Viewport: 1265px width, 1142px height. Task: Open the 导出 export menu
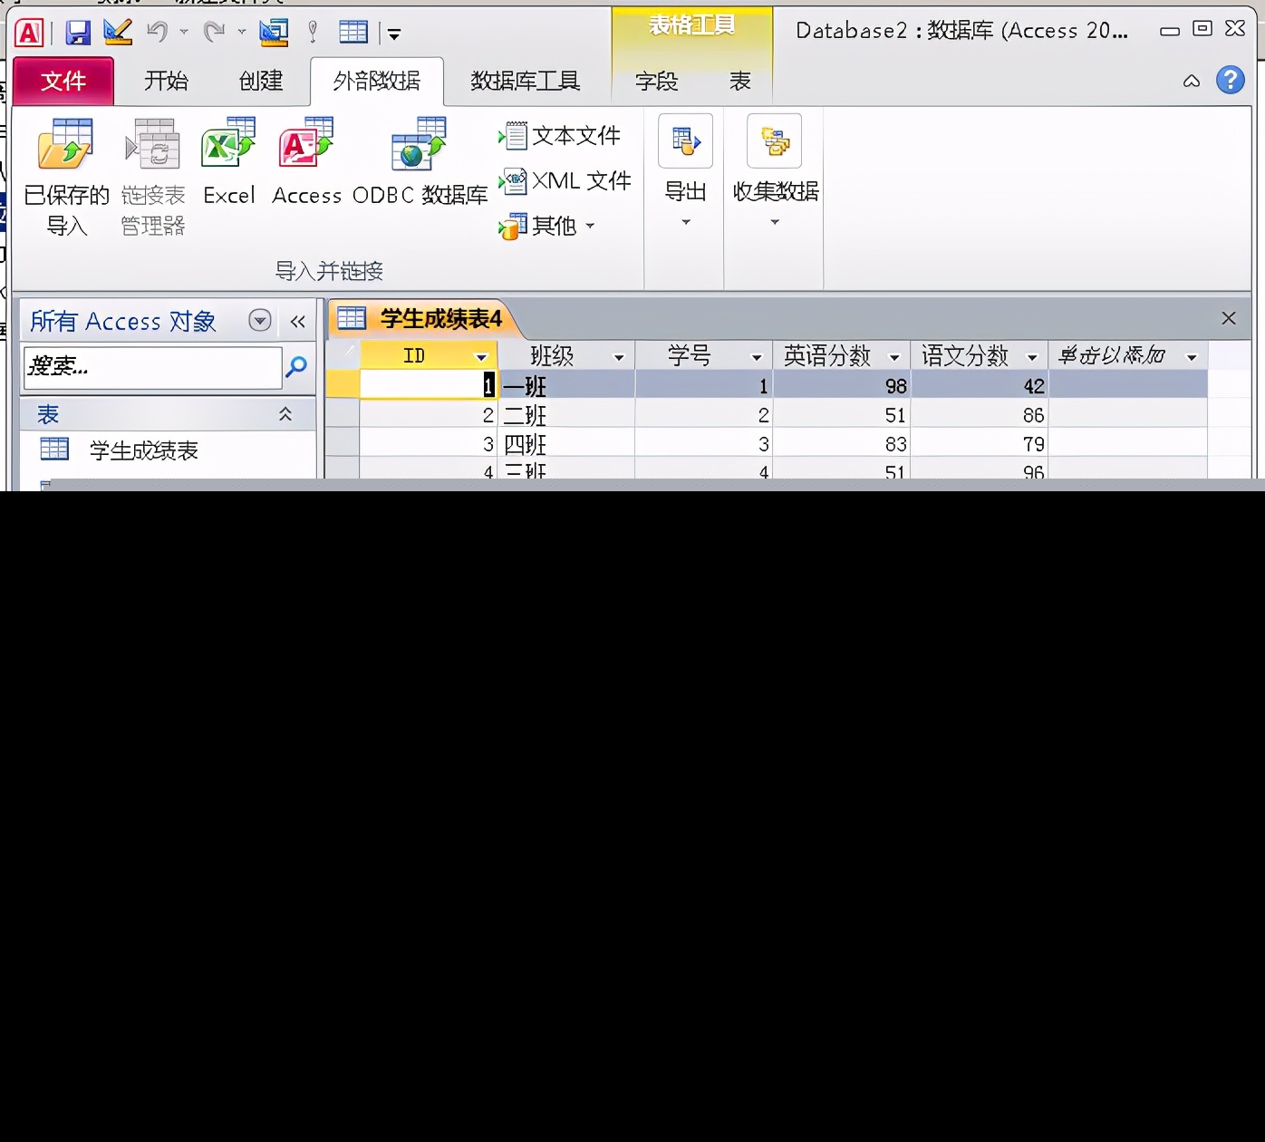click(x=685, y=172)
